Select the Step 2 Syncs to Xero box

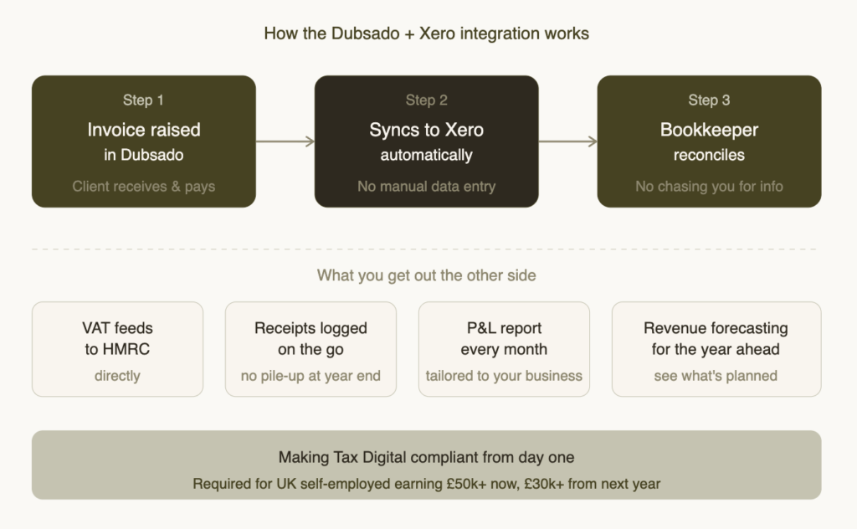tap(426, 141)
